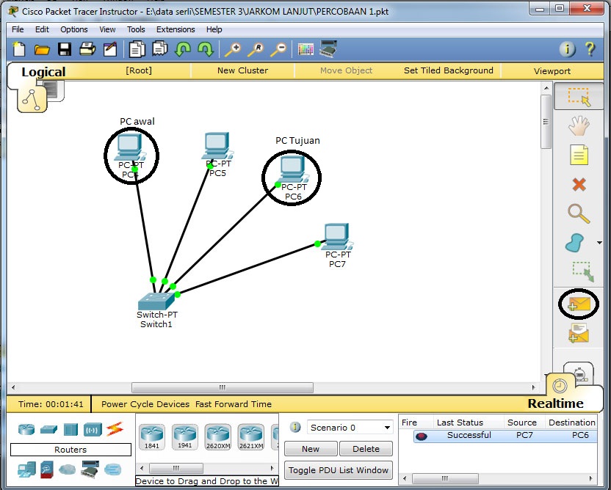Expand the Draw Polygon tool arrow
Image resolution: width=611 pixels, height=490 pixels.
click(599, 243)
